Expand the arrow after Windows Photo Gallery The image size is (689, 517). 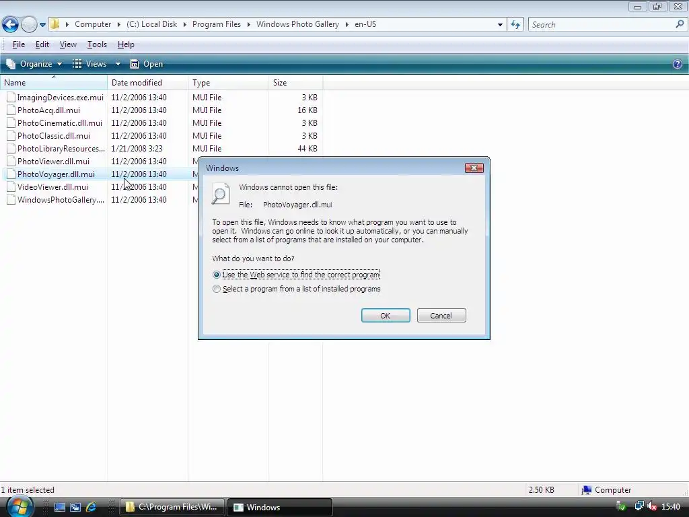pyautogui.click(x=347, y=24)
